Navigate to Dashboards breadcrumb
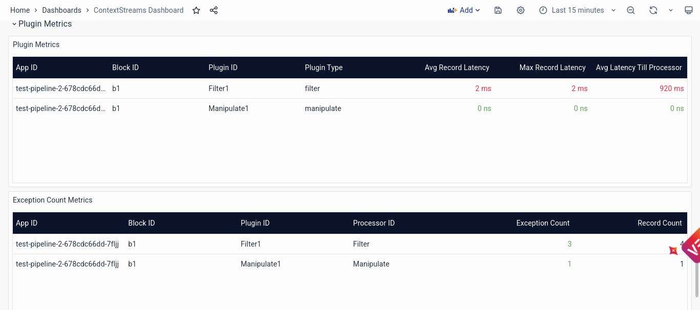 click(x=61, y=10)
